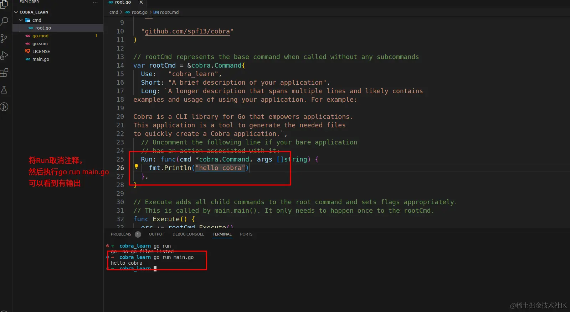Click the fmt.Println("hello cobra") statement
This screenshot has height=312, width=570.
coord(199,168)
